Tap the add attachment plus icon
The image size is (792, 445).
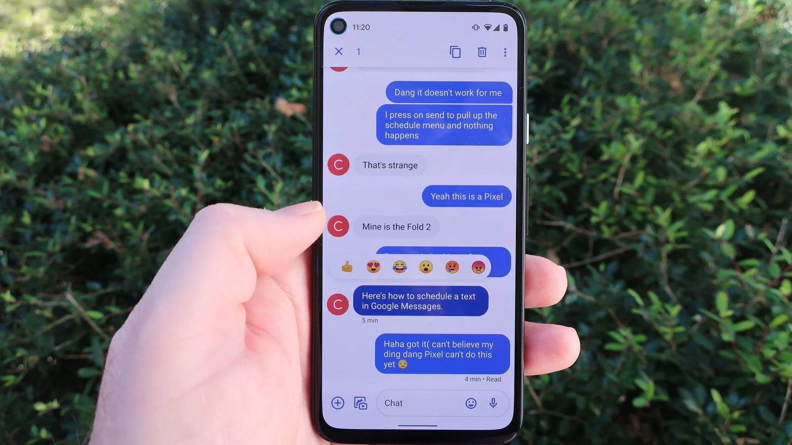[338, 402]
